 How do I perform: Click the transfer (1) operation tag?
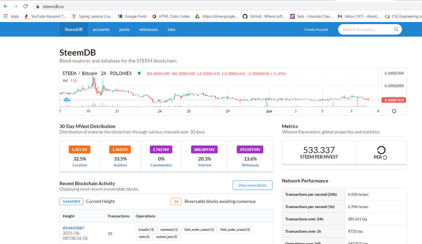(146, 230)
